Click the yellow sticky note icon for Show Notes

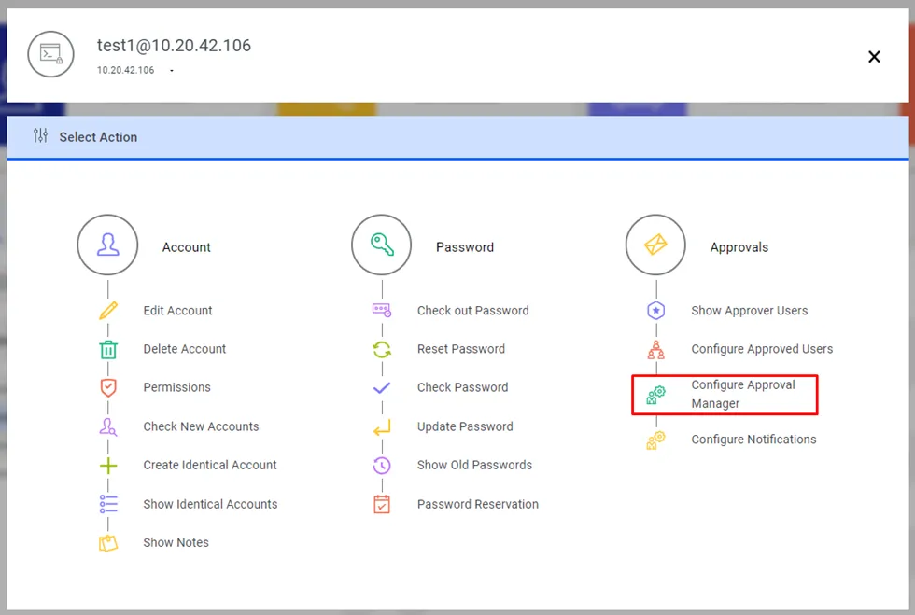pyautogui.click(x=108, y=542)
